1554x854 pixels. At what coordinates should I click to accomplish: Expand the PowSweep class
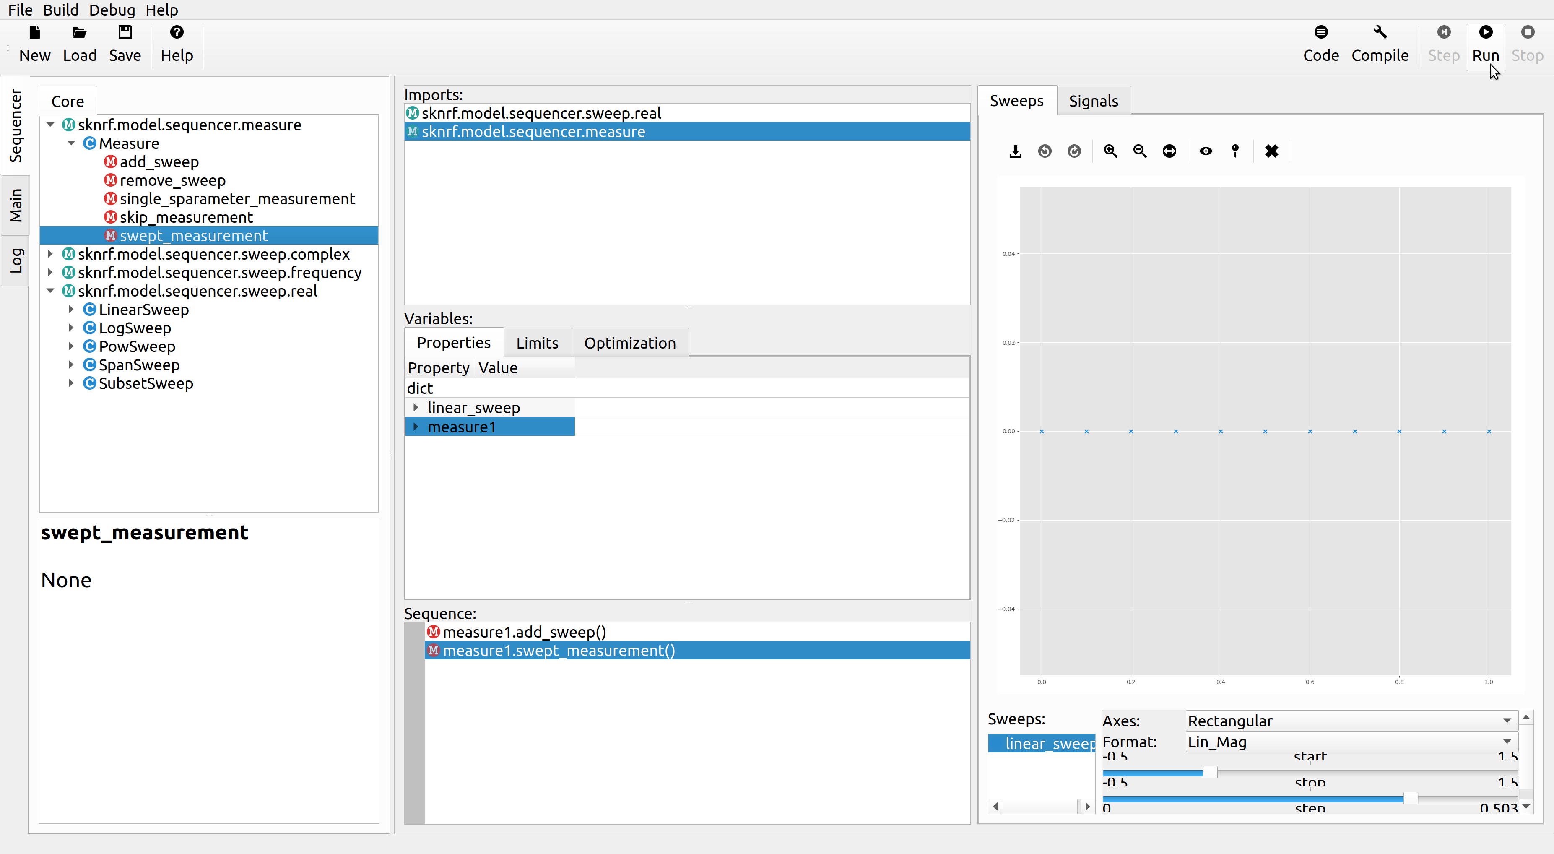tap(71, 346)
